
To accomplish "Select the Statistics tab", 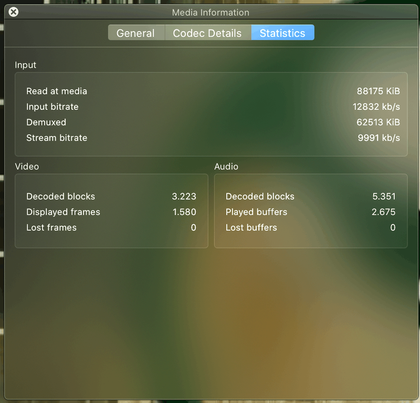I will pos(282,33).
